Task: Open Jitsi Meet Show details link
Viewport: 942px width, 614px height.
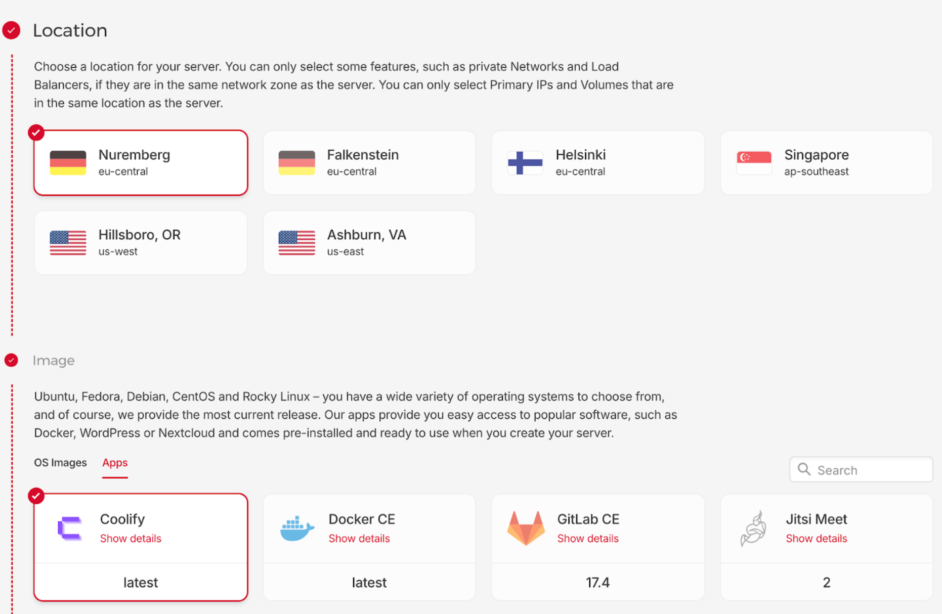Action: click(x=816, y=539)
